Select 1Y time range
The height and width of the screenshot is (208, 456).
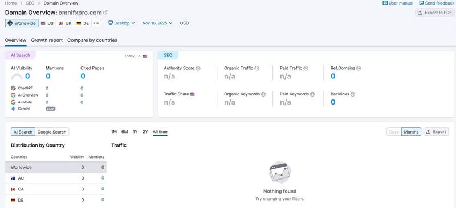135,132
